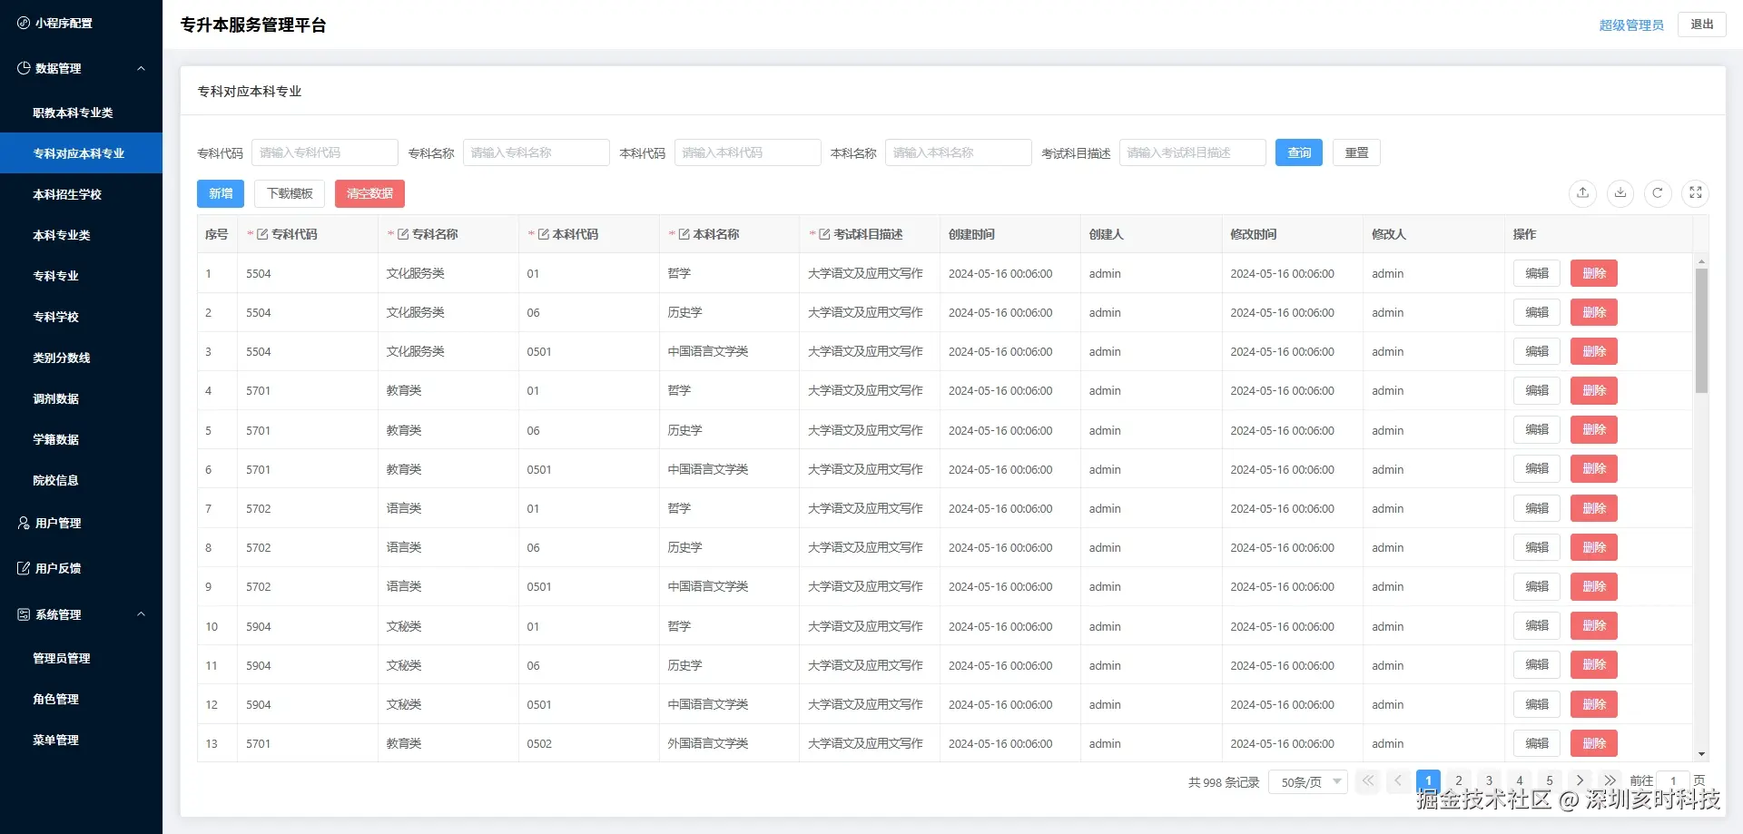
Task: Click the 用户反馈 edit icon
Action: 24,568
